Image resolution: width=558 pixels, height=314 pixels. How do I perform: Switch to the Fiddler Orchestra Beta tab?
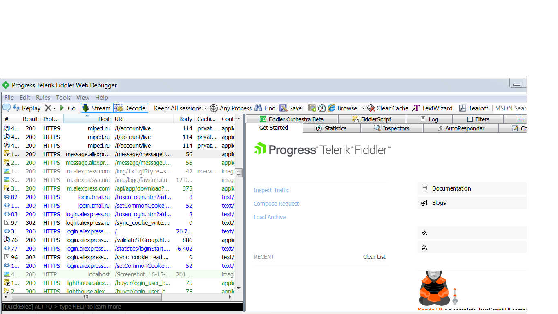tap(292, 119)
